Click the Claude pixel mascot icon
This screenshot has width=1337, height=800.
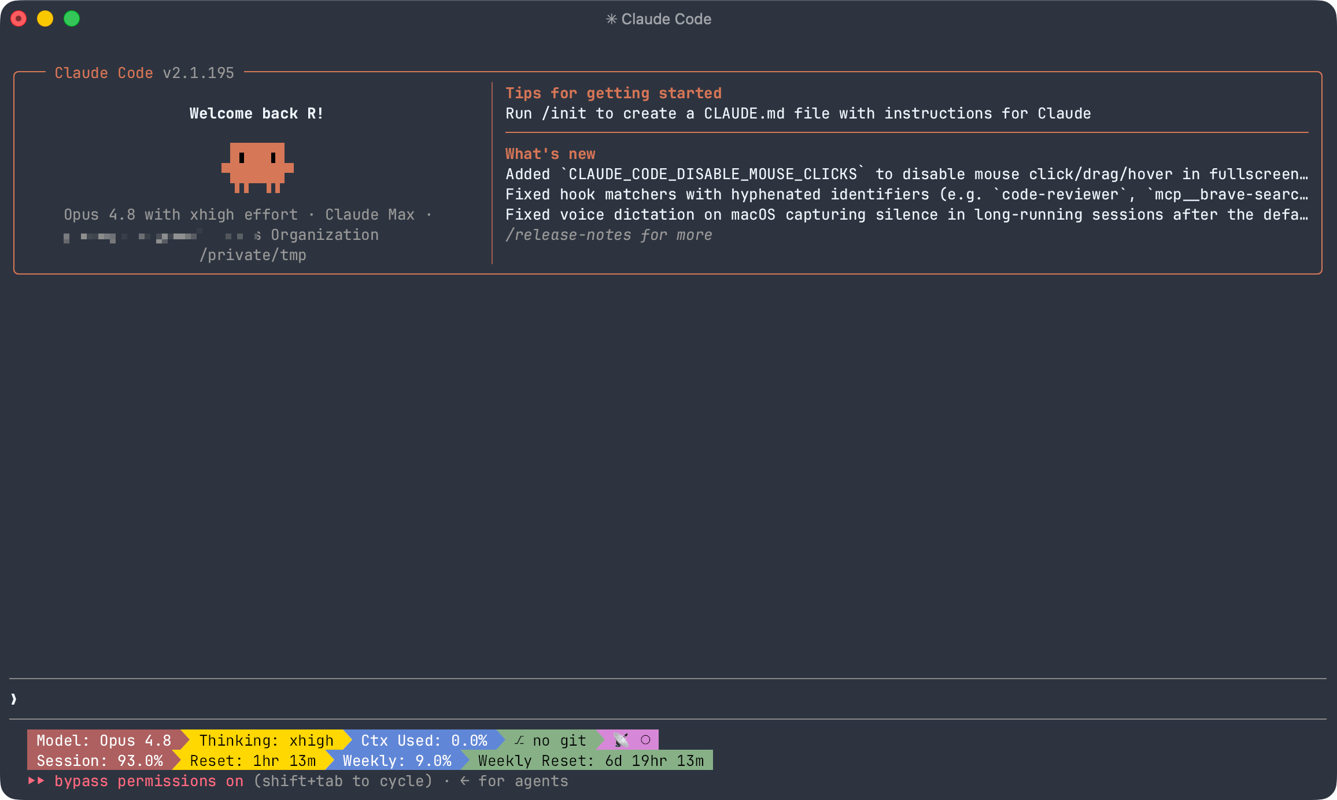click(x=257, y=168)
